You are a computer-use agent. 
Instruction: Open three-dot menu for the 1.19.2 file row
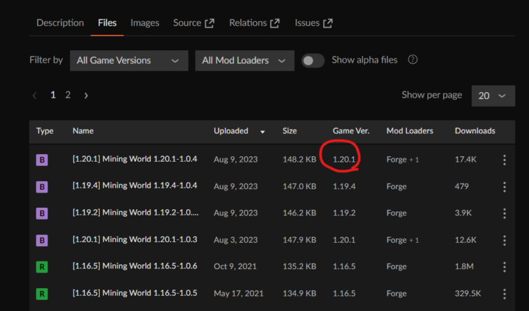click(x=504, y=213)
